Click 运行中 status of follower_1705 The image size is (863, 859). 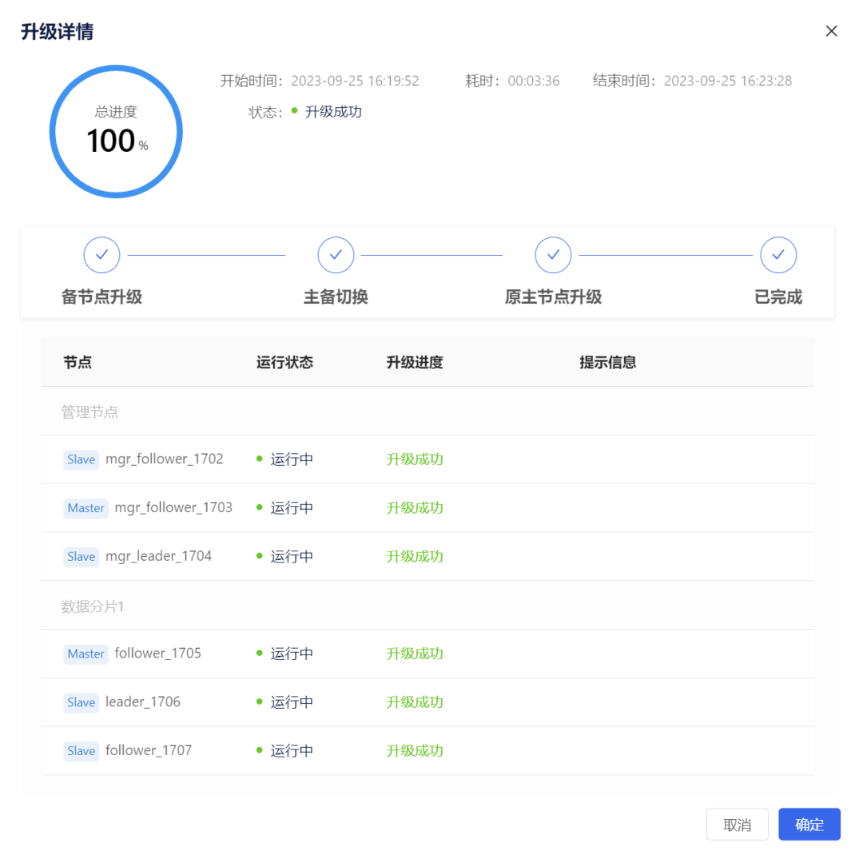[292, 654]
